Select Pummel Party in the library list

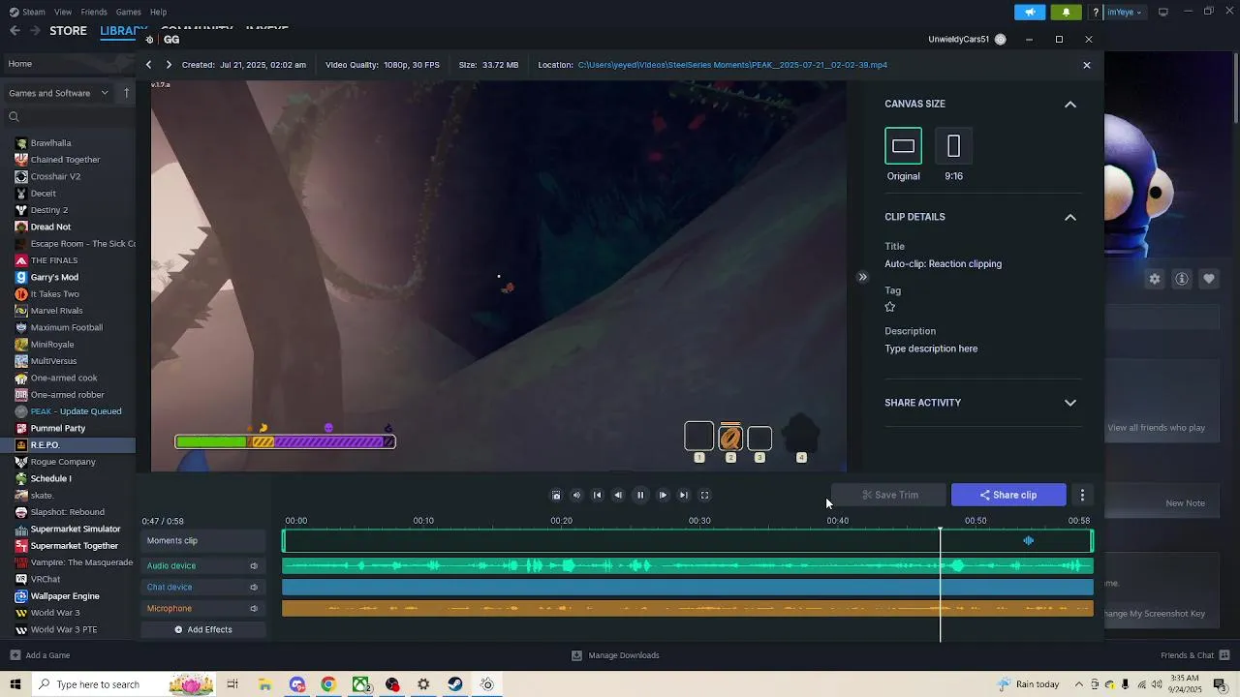(58, 428)
